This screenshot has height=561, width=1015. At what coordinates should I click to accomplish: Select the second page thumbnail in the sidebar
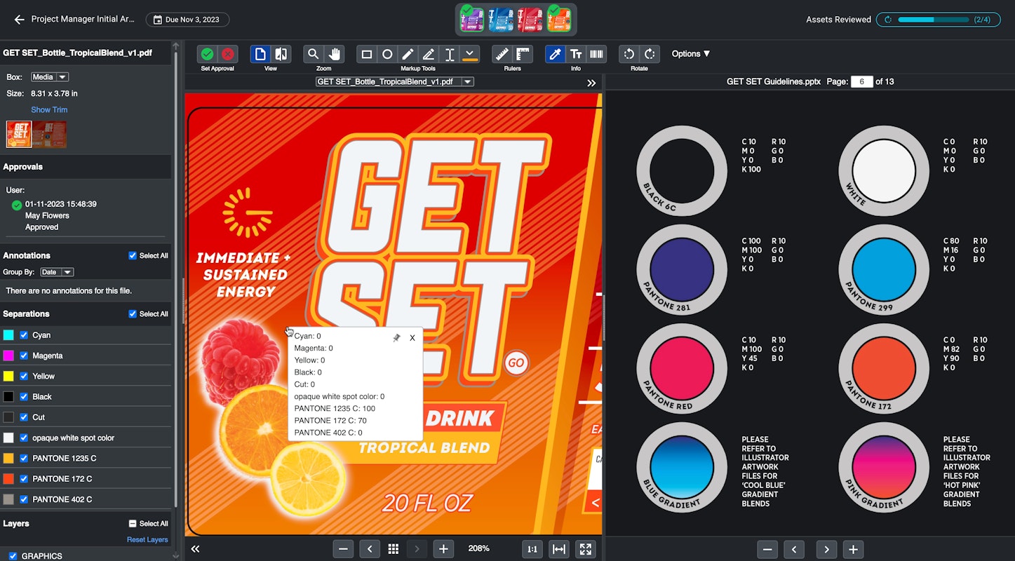click(x=50, y=134)
